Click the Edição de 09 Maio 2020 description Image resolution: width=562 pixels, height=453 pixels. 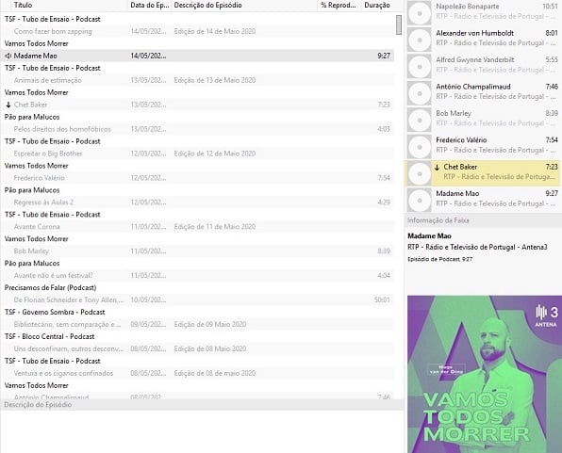210,324
